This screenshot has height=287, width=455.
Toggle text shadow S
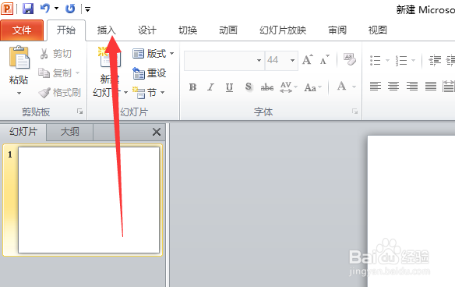pyautogui.click(x=249, y=87)
